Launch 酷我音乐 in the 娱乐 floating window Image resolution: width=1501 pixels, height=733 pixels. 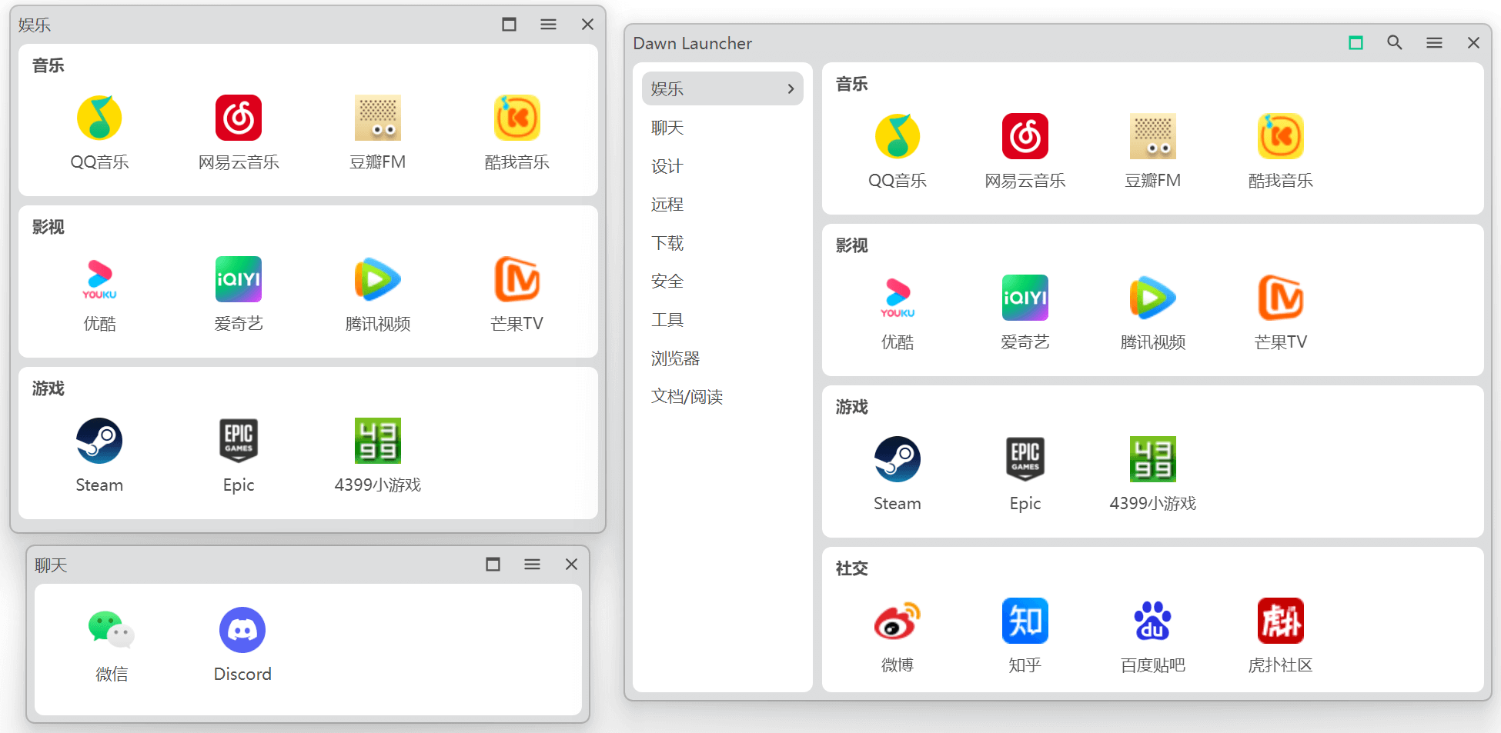click(517, 133)
